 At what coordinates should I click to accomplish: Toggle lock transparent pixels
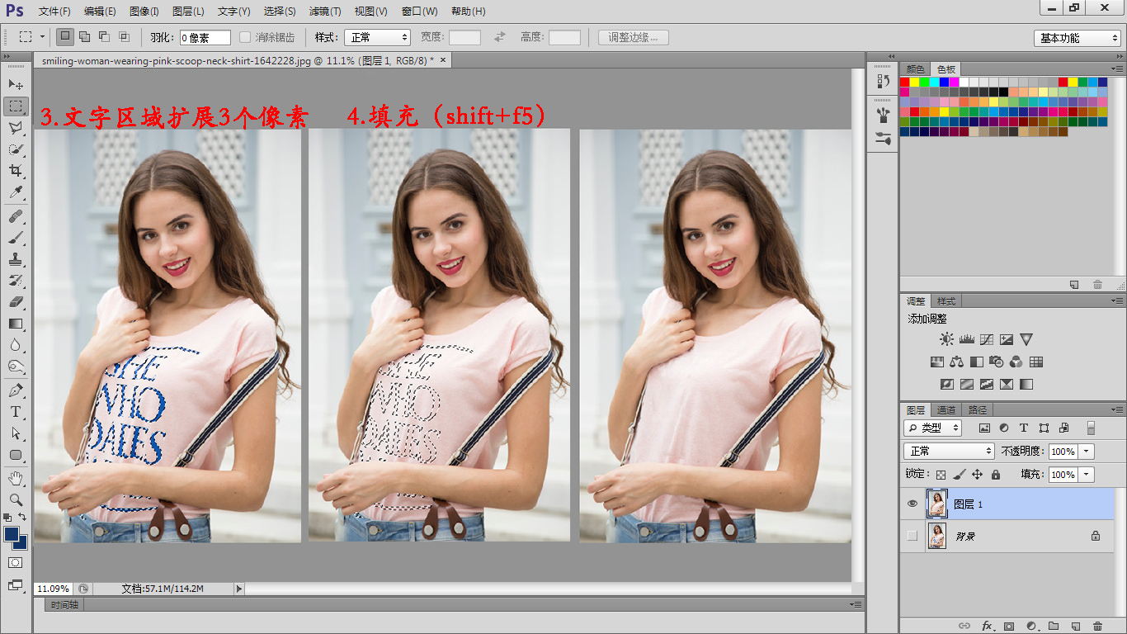pos(941,475)
